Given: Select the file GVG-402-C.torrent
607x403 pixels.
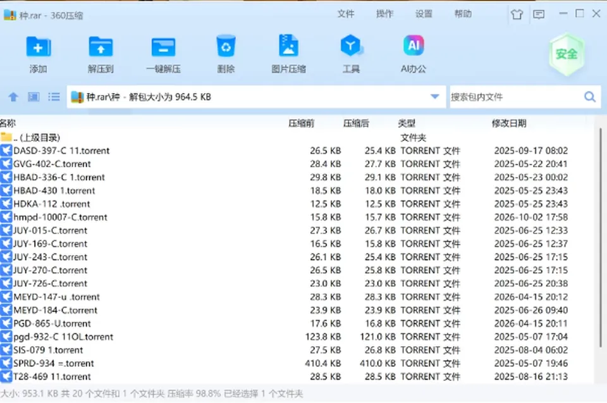Looking at the screenshot, I should [52, 164].
